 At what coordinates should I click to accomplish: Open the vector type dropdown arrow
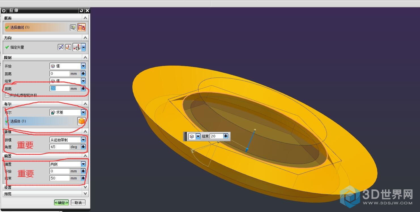84,47
